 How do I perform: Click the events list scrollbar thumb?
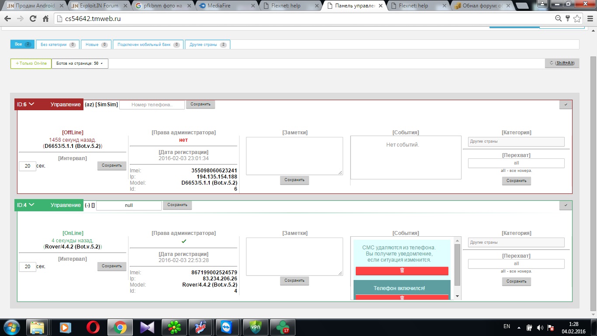(x=457, y=265)
